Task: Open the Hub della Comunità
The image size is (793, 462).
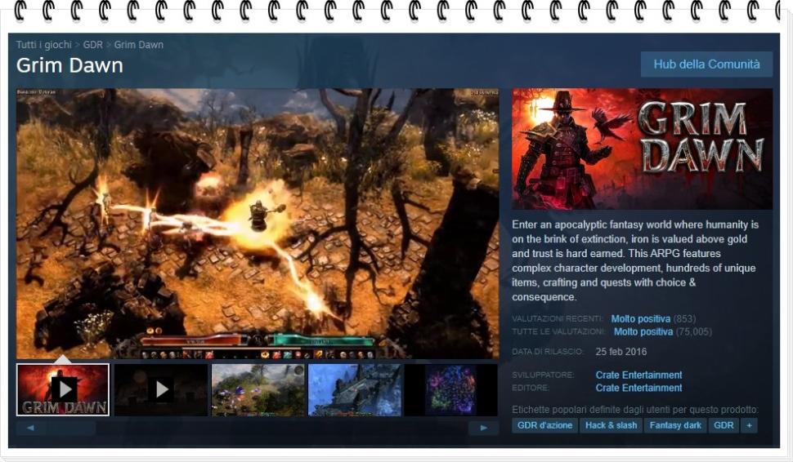Action: click(706, 64)
